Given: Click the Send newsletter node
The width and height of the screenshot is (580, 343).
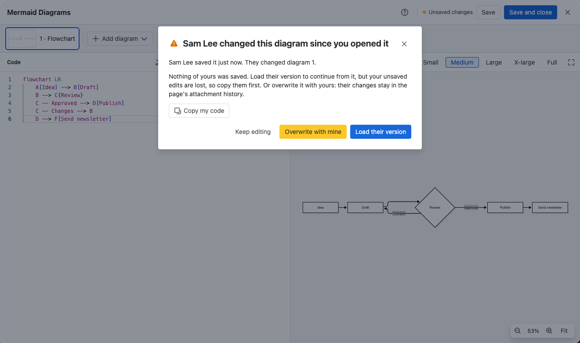Looking at the screenshot, I should tap(550, 207).
